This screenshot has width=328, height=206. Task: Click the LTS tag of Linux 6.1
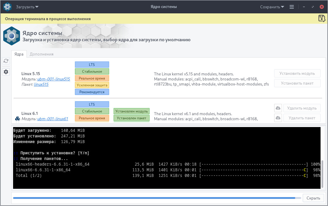[x=92, y=104]
